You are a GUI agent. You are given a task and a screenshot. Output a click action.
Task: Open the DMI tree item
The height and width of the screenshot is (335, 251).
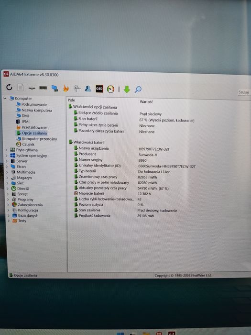click(x=23, y=116)
